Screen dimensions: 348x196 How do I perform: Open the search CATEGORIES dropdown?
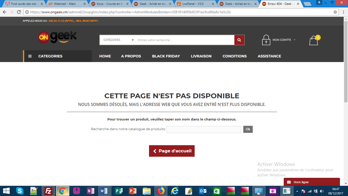119,40
